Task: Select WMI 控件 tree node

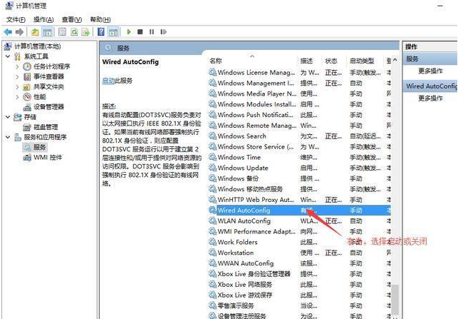Action: click(48, 157)
